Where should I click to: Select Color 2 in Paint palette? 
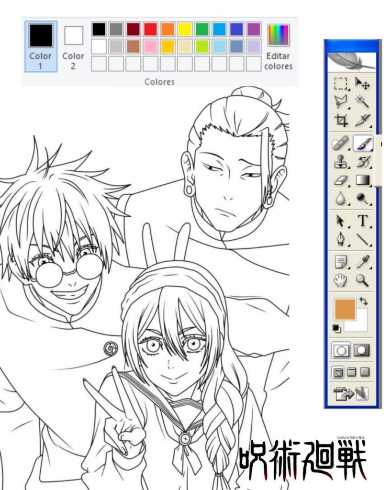73,46
